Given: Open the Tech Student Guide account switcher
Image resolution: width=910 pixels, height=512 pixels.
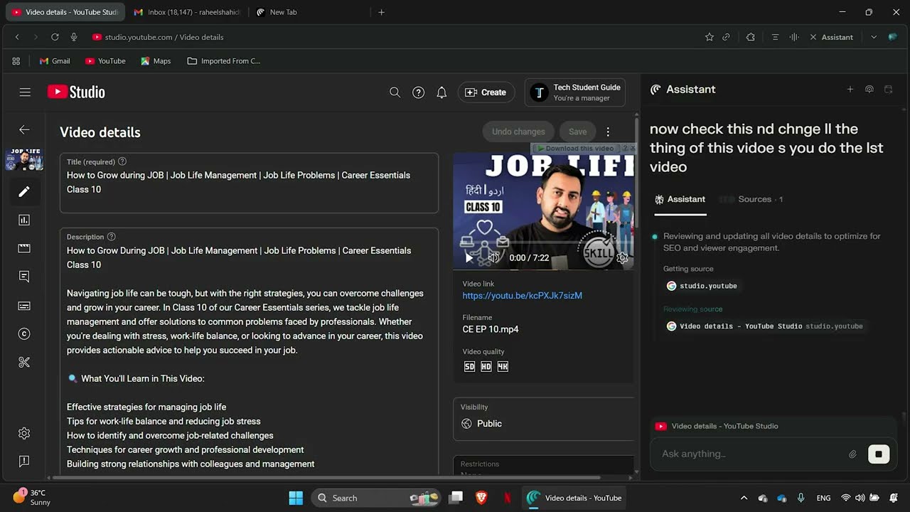Looking at the screenshot, I should 575,92.
